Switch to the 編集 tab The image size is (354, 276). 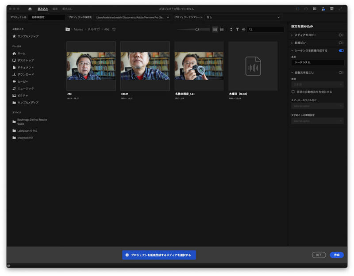(55, 8)
